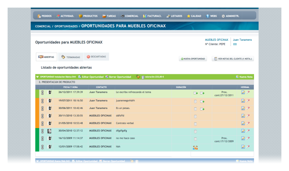Screen dimensions: 289x171
Task: Click text '2. PRESENTACIÓN DE PRODUCTO'
Action: pyautogui.click(x=57, y=82)
